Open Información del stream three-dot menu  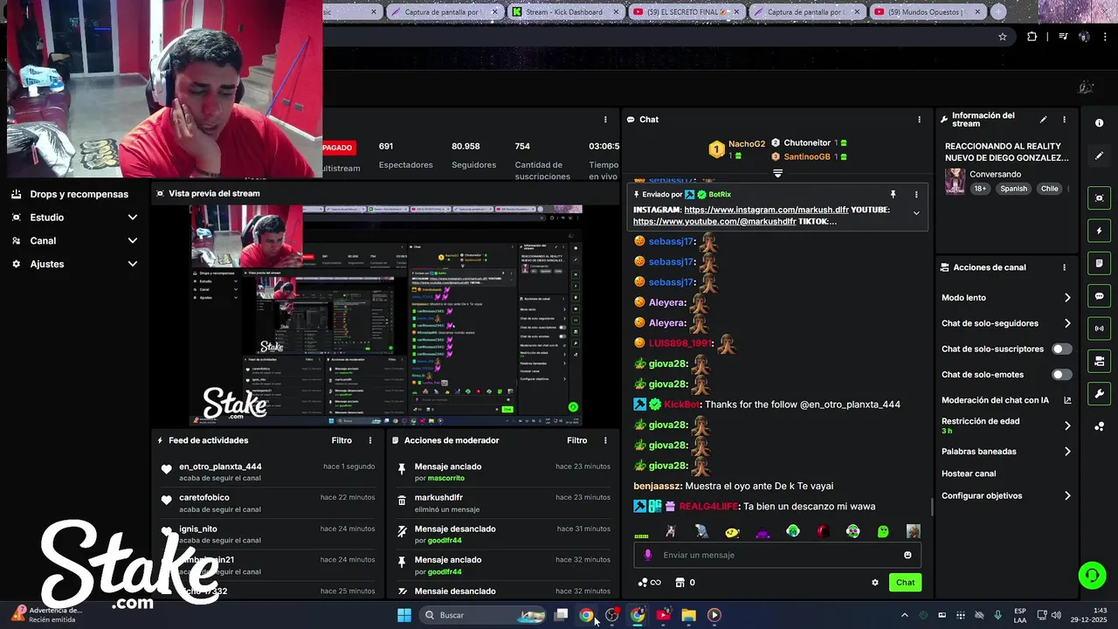1064,120
